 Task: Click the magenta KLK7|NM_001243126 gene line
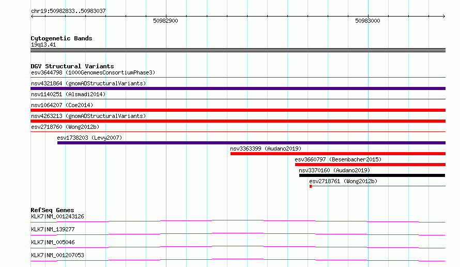238,221
